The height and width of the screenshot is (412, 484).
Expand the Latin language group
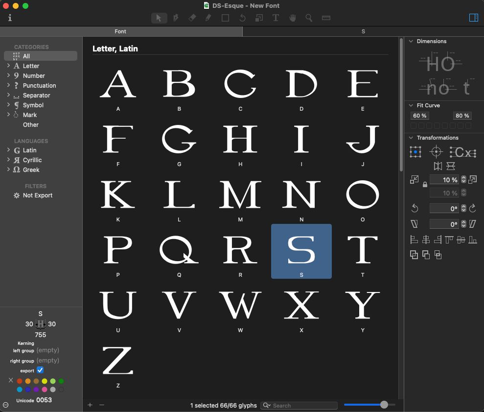coord(9,150)
